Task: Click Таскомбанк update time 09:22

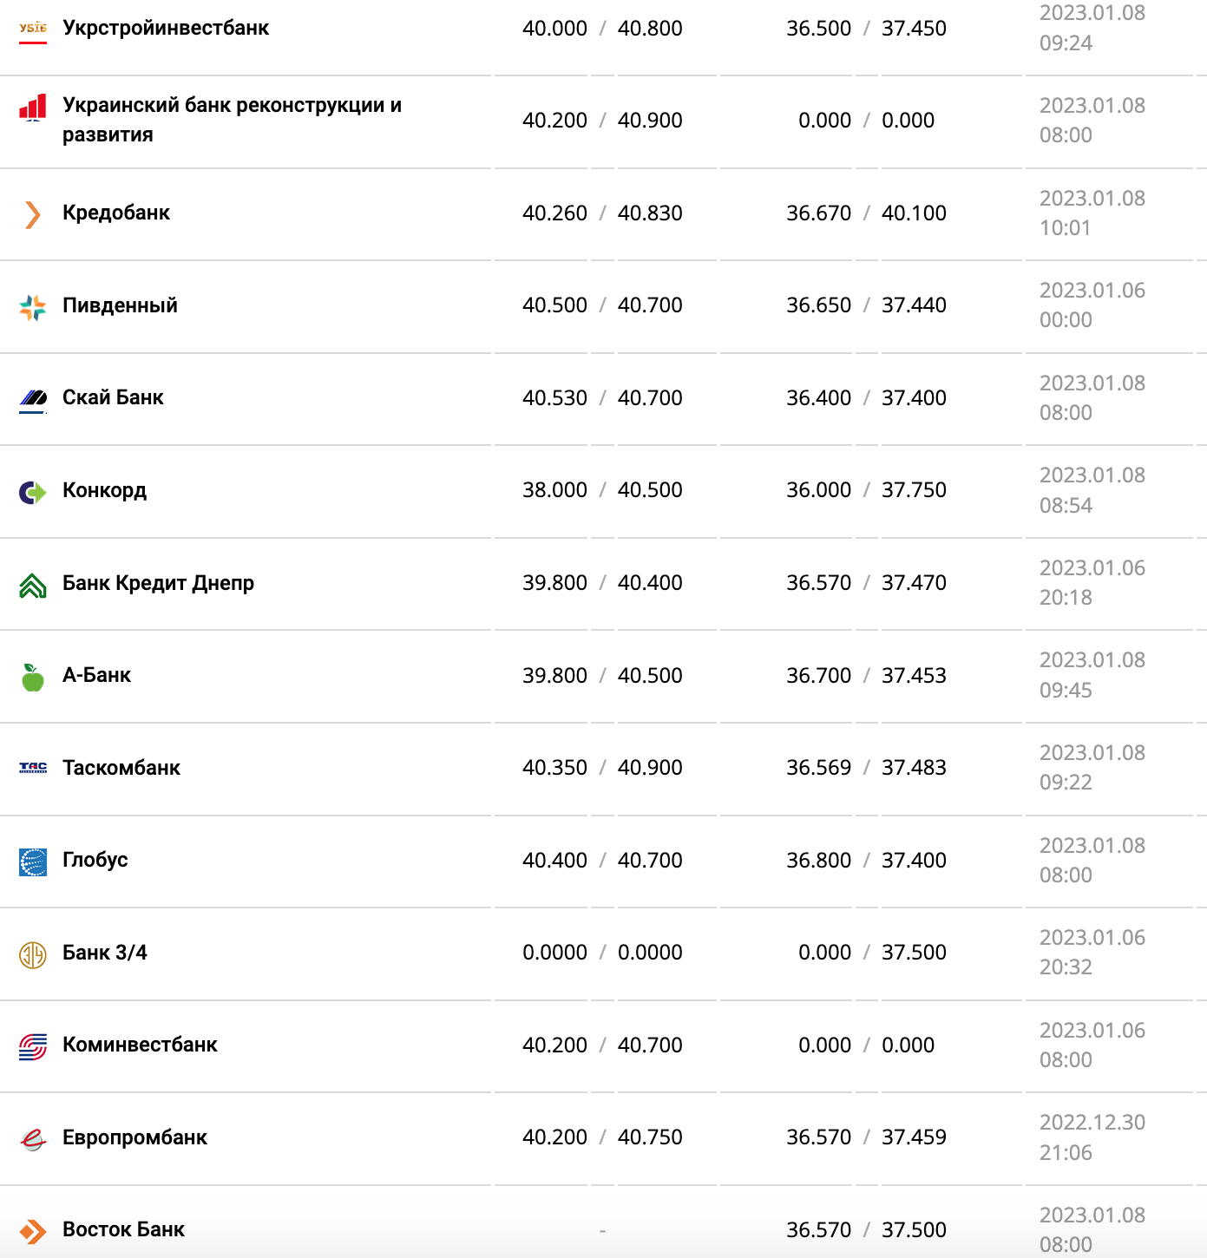Action: tap(1066, 783)
